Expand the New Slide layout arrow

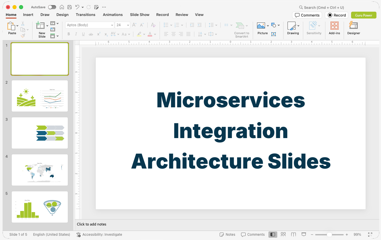[x=47, y=26]
